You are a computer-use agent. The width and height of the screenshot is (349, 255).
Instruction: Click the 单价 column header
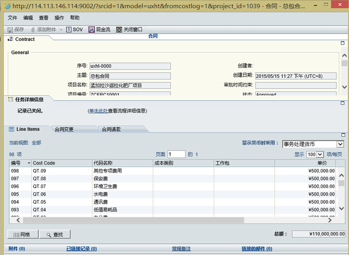(x=305, y=163)
